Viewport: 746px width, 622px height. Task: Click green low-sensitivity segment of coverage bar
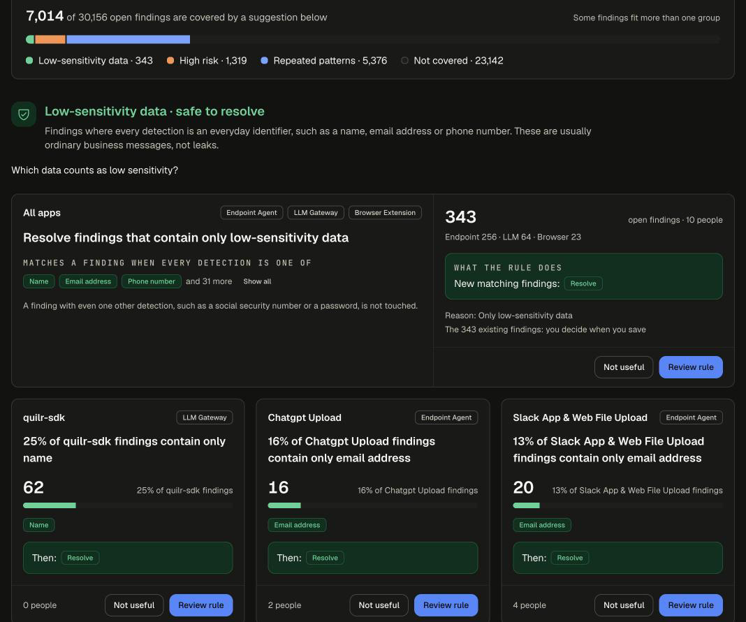tap(30, 40)
